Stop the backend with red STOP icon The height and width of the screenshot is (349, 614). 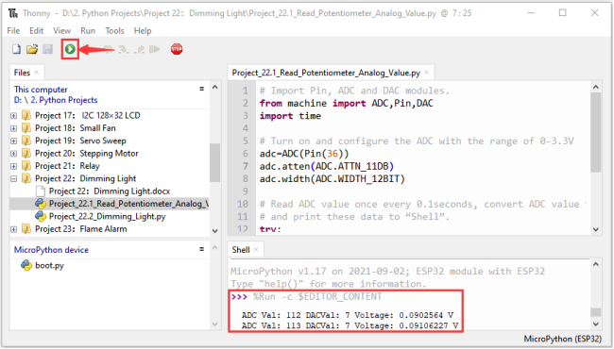(177, 49)
